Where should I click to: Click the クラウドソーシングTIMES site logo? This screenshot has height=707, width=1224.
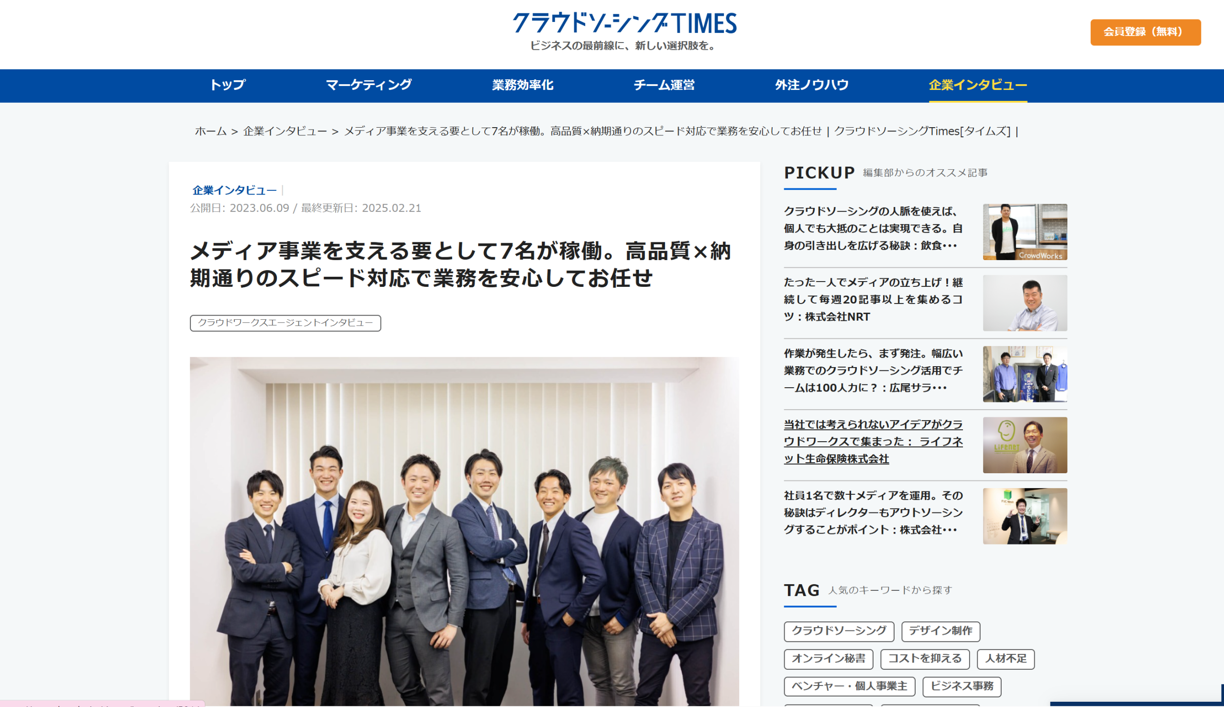click(x=624, y=23)
